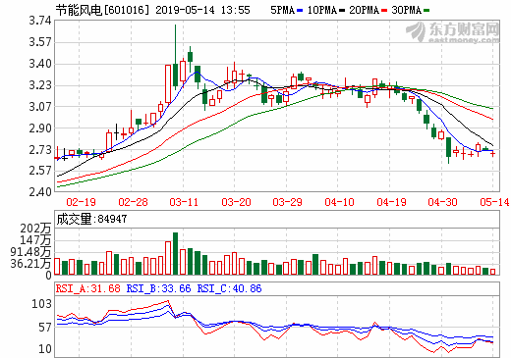Click the RSI_B:33.66 indicator label
The image size is (511, 358).
(158, 288)
